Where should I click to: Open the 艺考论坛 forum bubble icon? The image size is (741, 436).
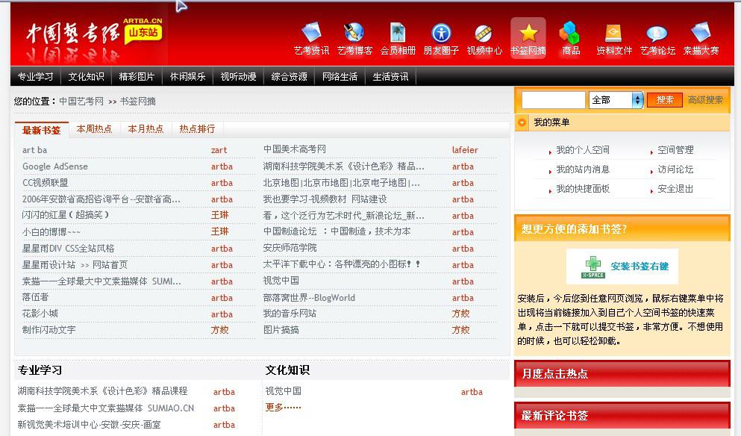click(x=657, y=34)
